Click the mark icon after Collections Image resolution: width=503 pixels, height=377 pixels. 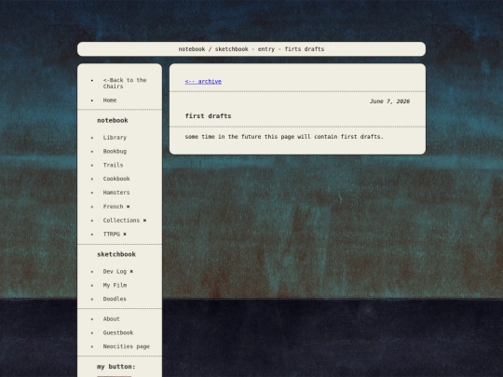point(144,221)
